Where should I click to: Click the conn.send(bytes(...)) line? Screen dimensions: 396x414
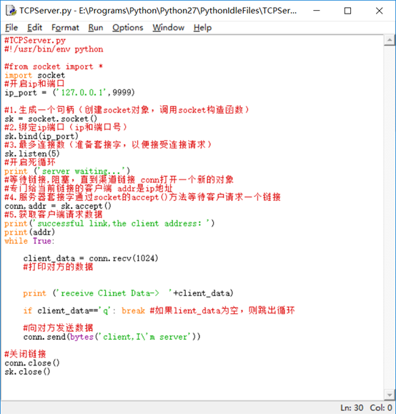click(112, 337)
